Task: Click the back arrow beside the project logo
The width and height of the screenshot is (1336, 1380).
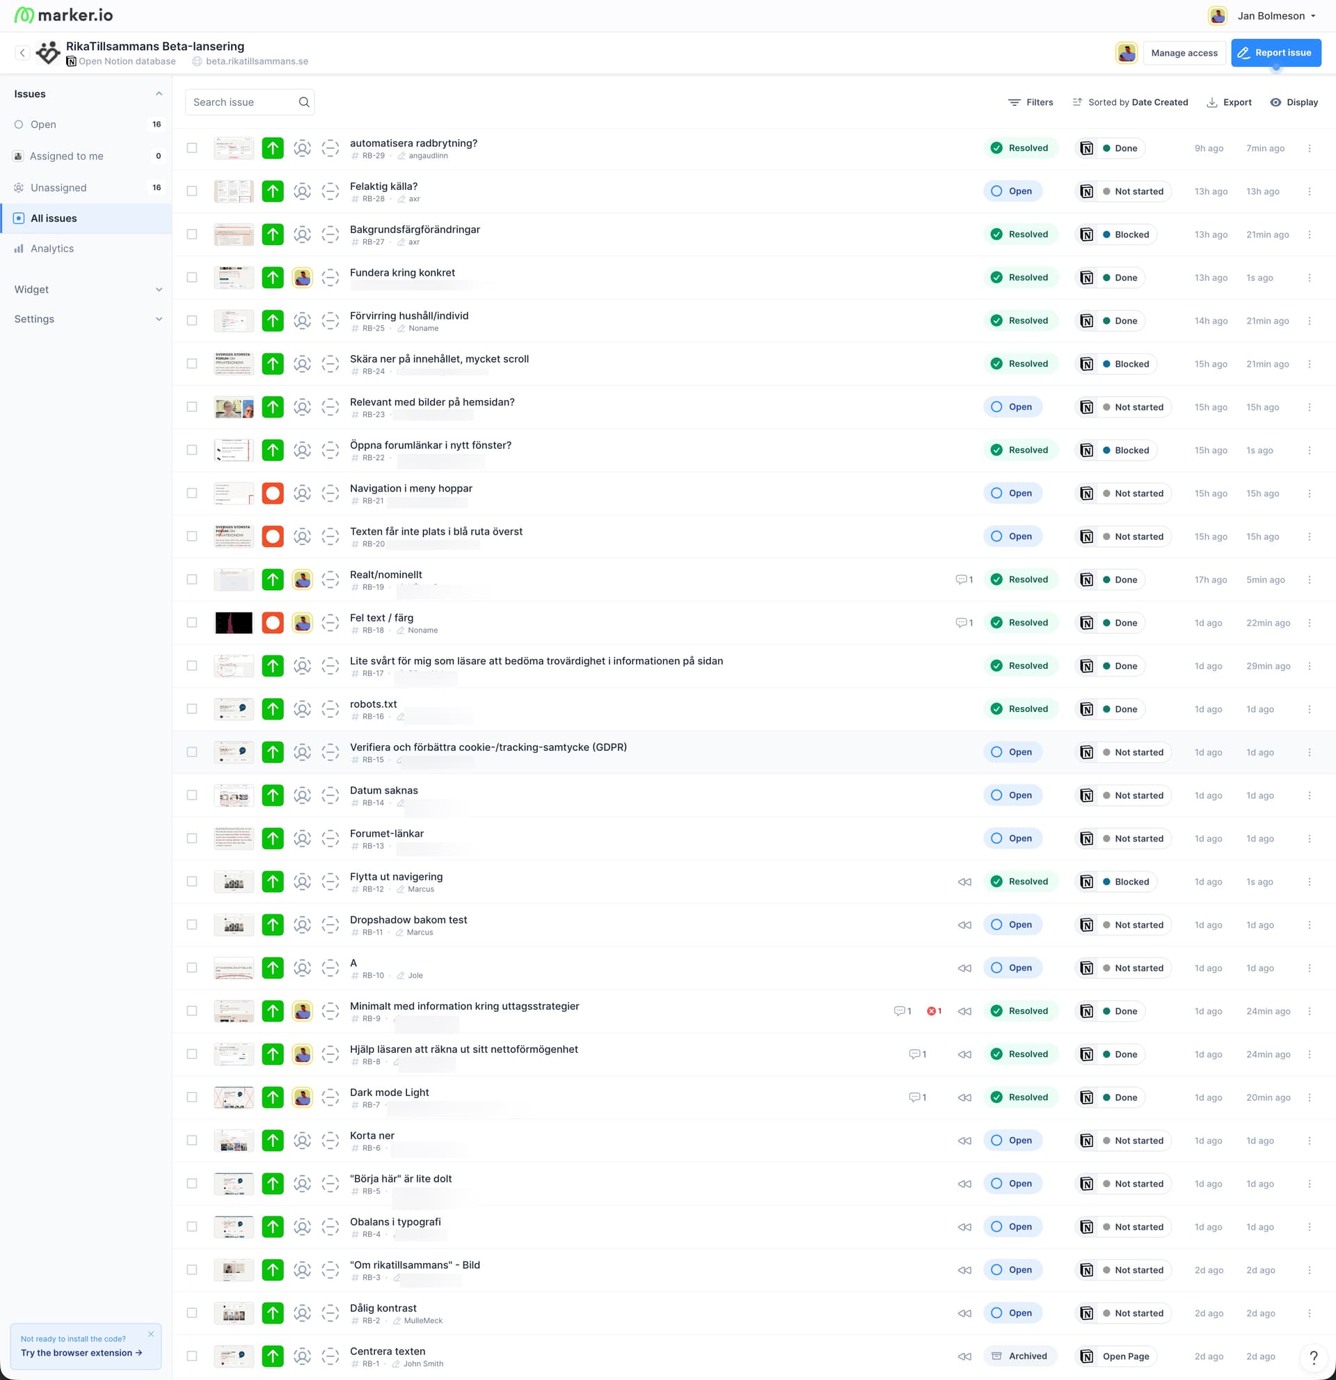Action: tap(22, 53)
